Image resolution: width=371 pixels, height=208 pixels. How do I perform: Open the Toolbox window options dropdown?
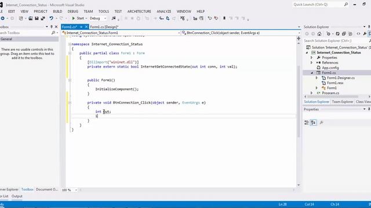pos(46,27)
